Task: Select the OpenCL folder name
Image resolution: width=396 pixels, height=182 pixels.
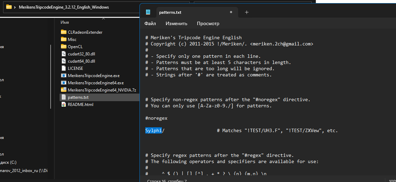Action: (x=75, y=46)
